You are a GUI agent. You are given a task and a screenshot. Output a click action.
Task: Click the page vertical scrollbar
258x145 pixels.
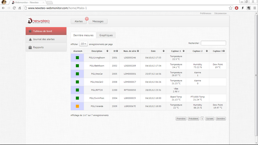(x=256, y=76)
